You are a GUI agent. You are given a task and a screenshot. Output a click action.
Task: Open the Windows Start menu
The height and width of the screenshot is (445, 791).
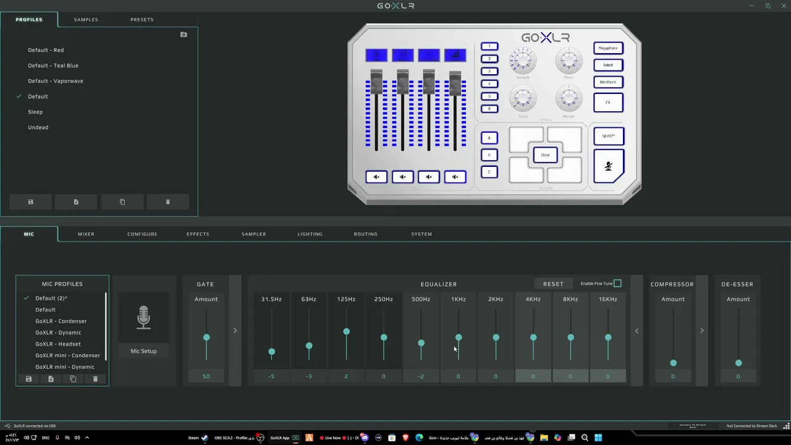(x=598, y=438)
